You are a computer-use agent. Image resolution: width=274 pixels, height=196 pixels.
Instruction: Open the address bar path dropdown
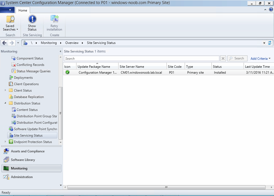264,43
